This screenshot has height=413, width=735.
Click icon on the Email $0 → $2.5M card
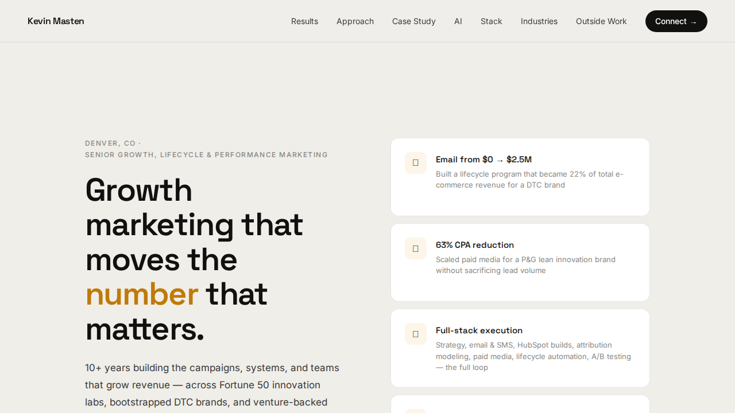tap(416, 163)
